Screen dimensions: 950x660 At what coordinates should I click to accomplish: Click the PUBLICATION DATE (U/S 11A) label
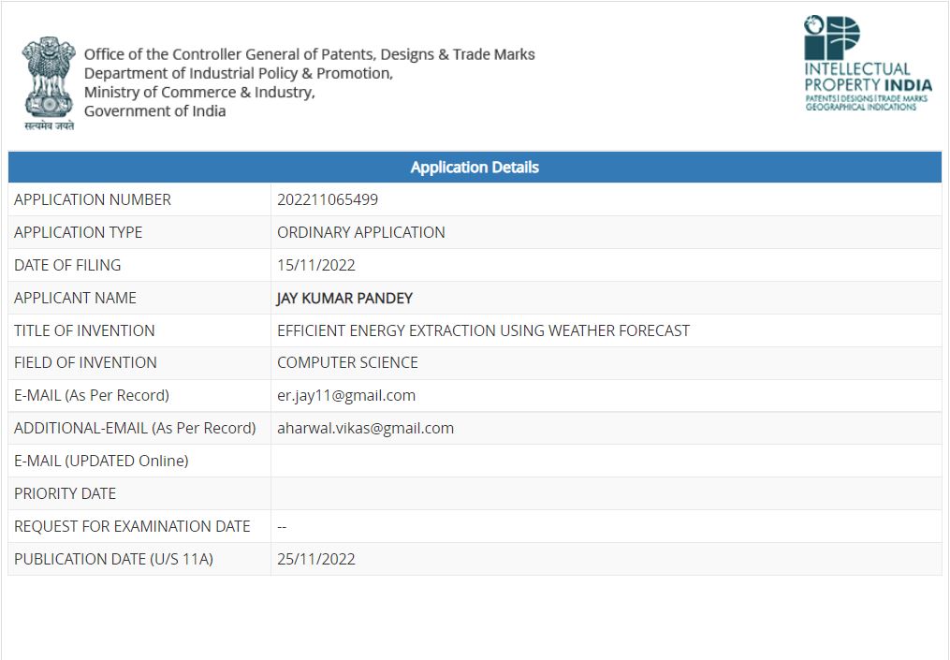pyautogui.click(x=113, y=559)
